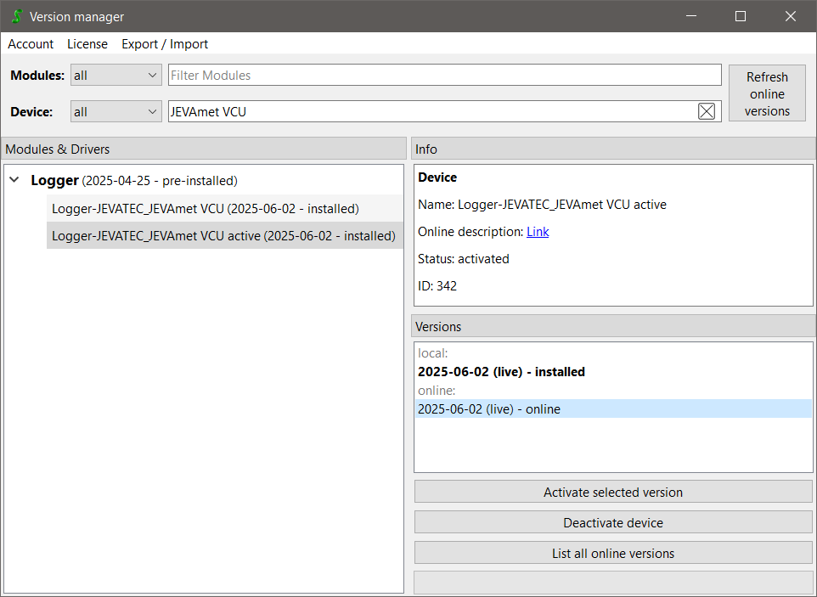
Task: Click the 'Name: Logger-JEVATEC_JEVAmet VCU active' text
Action: pyautogui.click(x=542, y=205)
